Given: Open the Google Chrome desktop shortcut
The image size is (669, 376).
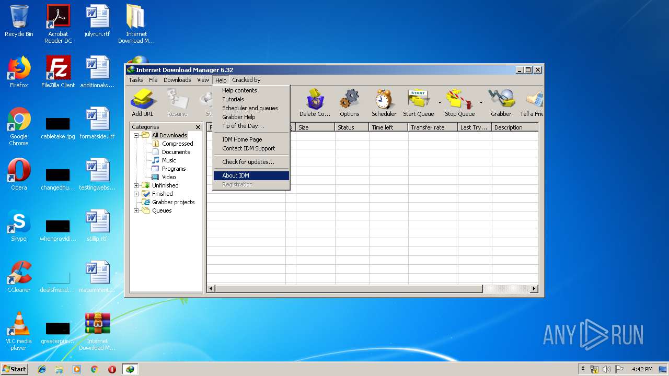Looking at the screenshot, I should (19, 126).
